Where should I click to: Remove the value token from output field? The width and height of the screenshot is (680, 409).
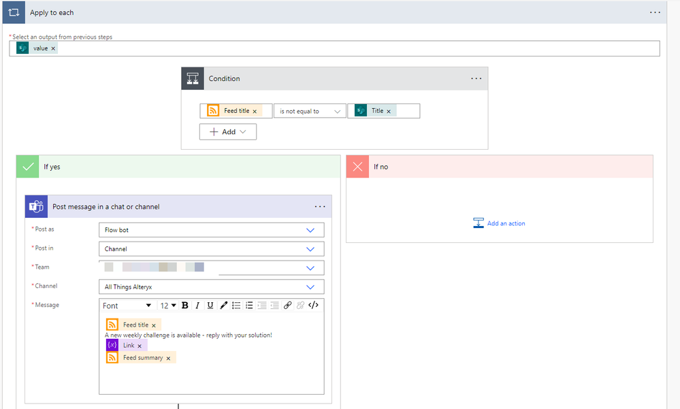click(x=53, y=48)
